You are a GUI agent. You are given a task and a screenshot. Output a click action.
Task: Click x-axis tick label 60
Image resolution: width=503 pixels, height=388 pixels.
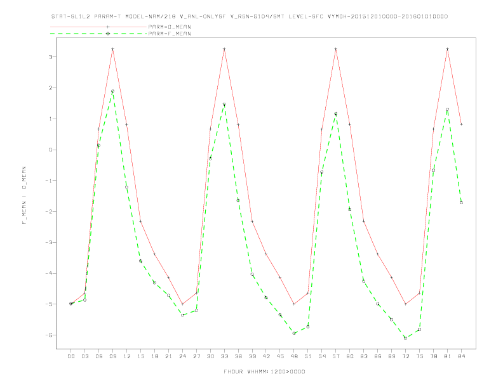[x=350, y=356]
